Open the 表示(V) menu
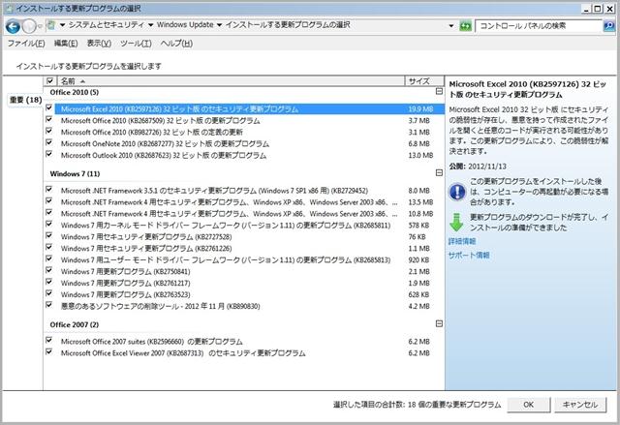620x425 pixels. pos(99,44)
